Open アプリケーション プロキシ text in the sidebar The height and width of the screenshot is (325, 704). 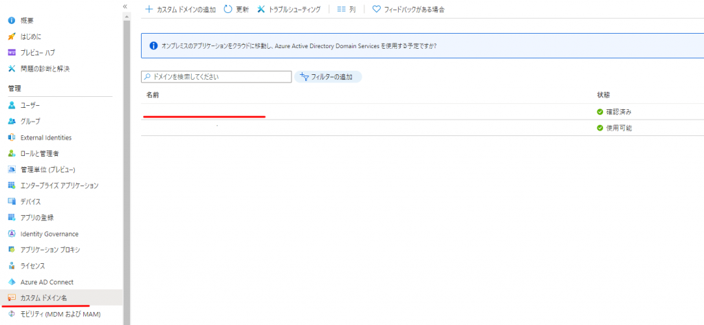50,249
